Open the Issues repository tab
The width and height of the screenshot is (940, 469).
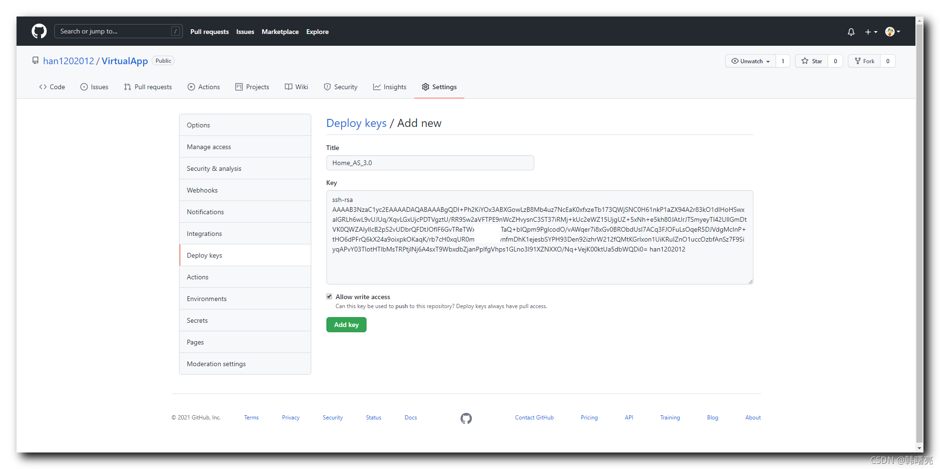click(x=94, y=87)
